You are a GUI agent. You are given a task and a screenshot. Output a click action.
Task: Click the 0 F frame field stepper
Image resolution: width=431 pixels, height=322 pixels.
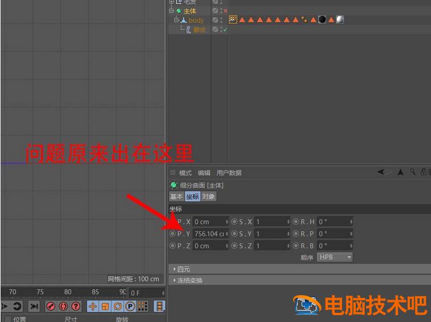163,293
